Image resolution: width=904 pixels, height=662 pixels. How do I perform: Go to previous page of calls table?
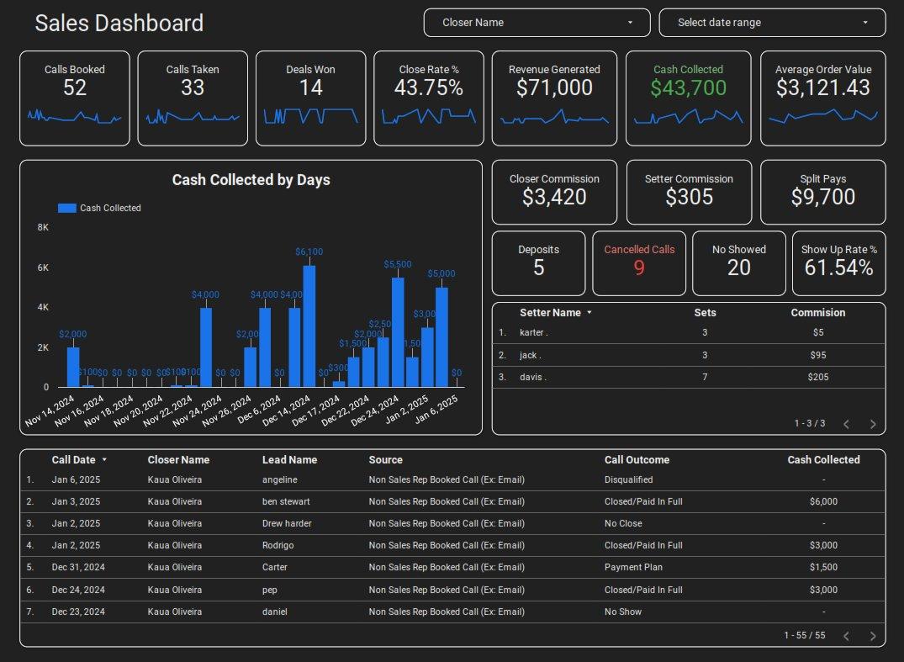(x=846, y=635)
